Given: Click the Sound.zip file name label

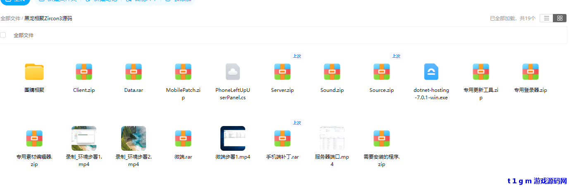Looking at the screenshot, I should (332, 90).
